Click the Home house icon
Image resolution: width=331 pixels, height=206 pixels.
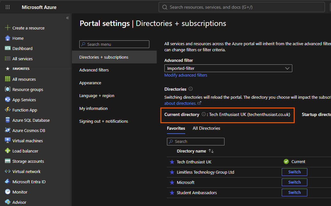pyautogui.click(x=8, y=38)
